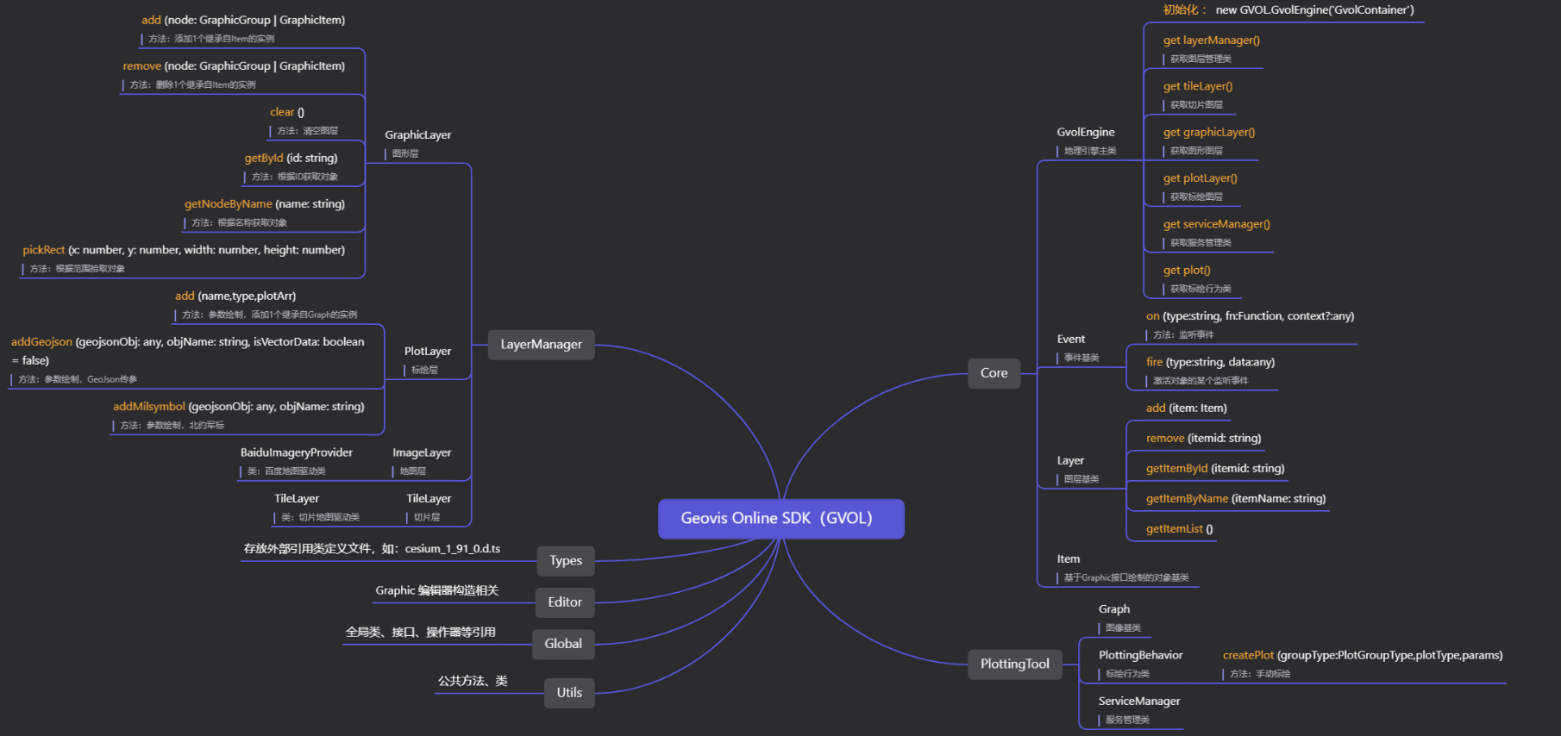The height and width of the screenshot is (736, 1561).
Task: Click the TileLayer 切片地图驱动类 node
Action: coord(316,507)
